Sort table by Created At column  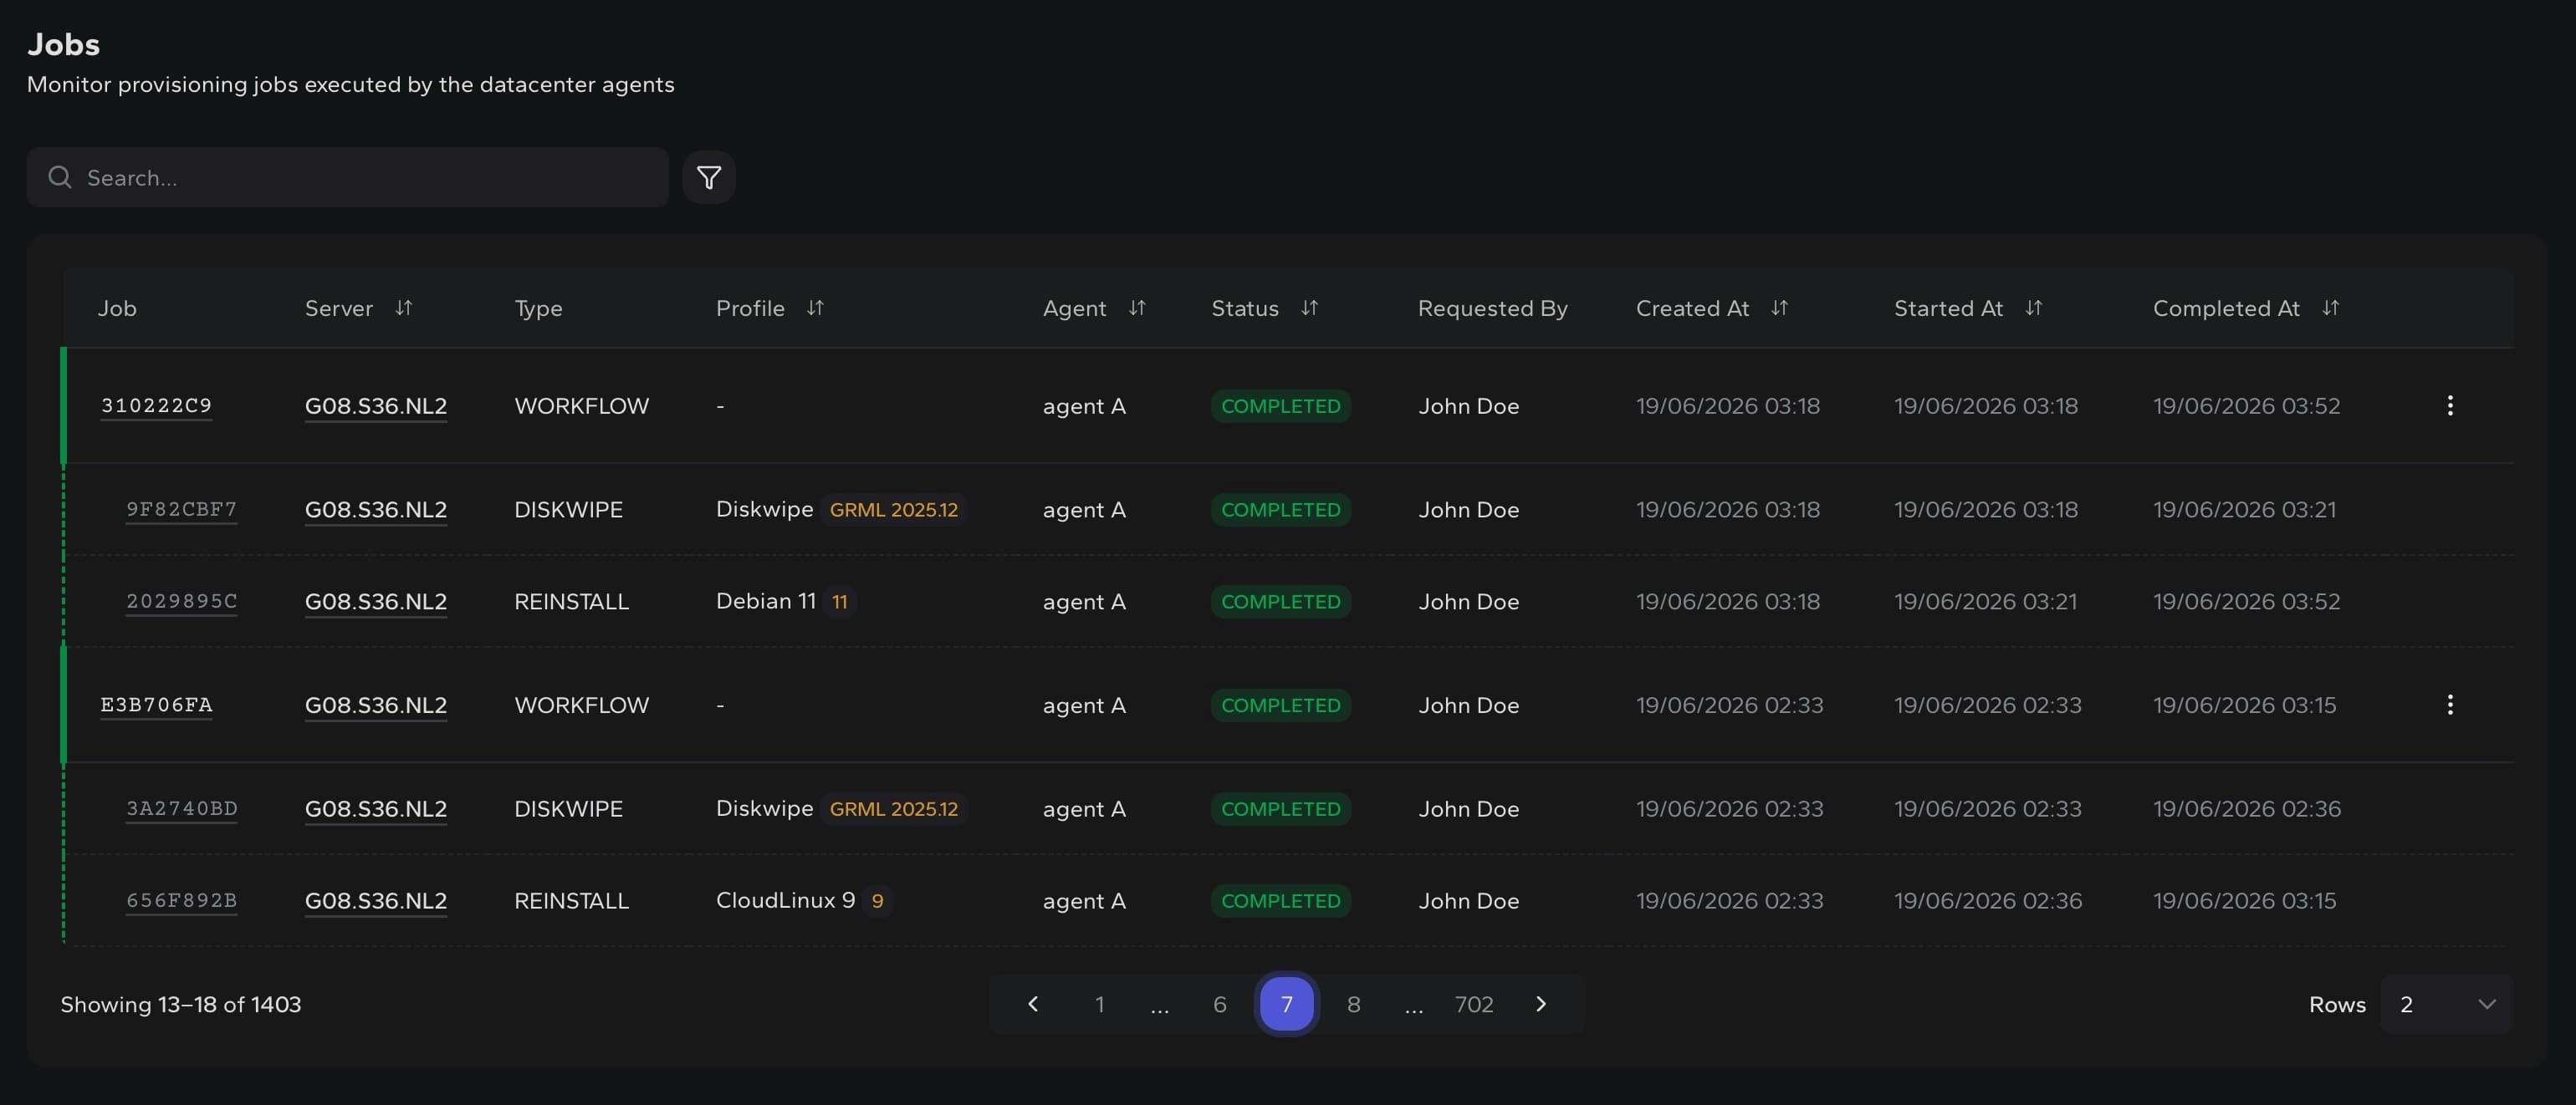pos(1779,308)
